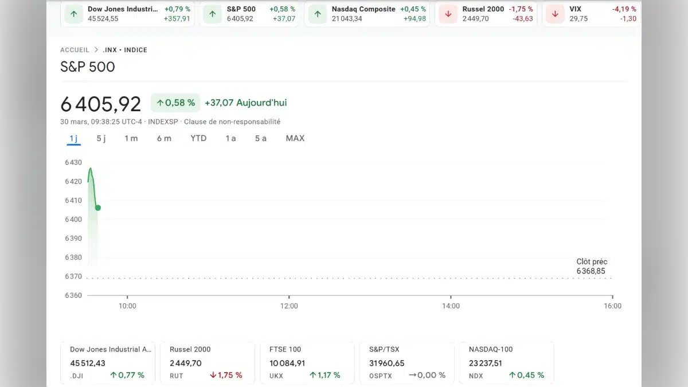
Task: Select the 1 j time range tab
Action: (73, 138)
